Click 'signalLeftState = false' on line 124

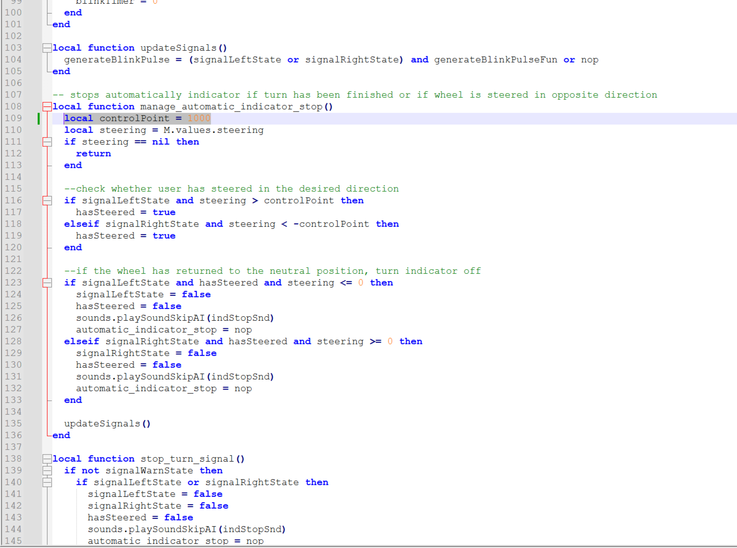[143, 294]
